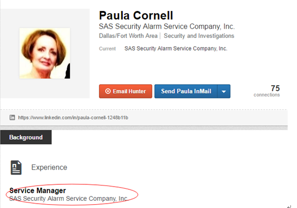Click the LinkedIn logo icon beside URL
The width and height of the screenshot is (297, 208).
point(12,117)
